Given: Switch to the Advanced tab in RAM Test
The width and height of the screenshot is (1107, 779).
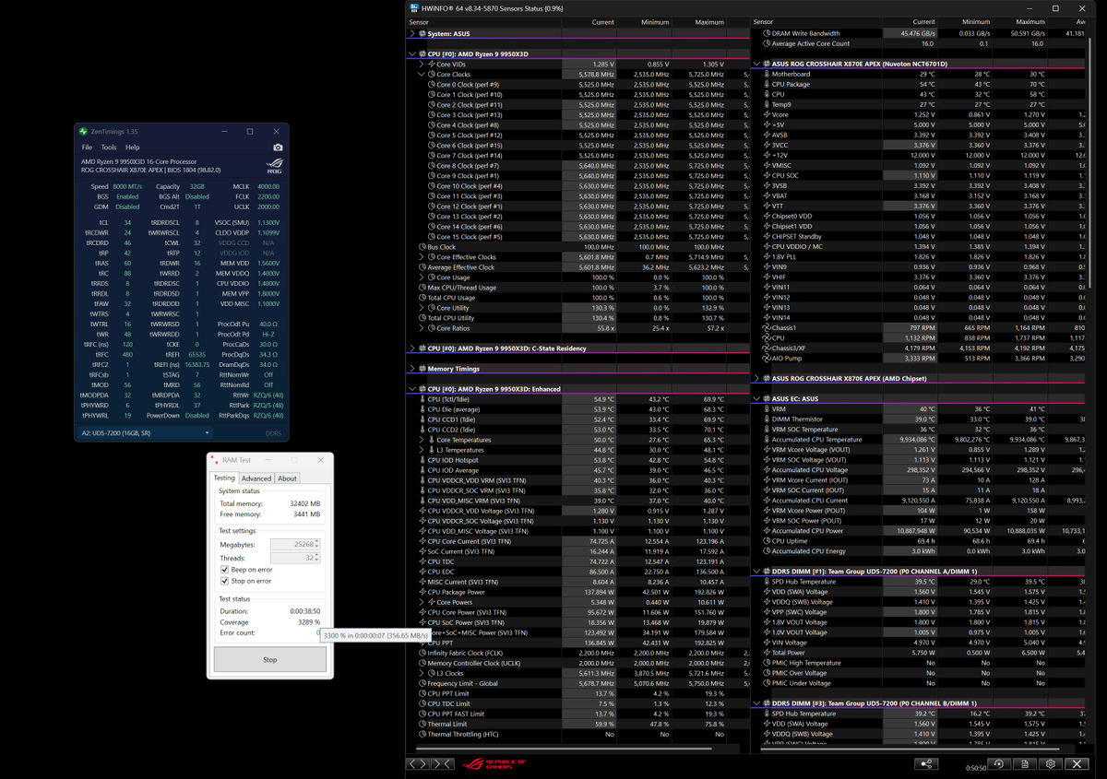Looking at the screenshot, I should 256,478.
